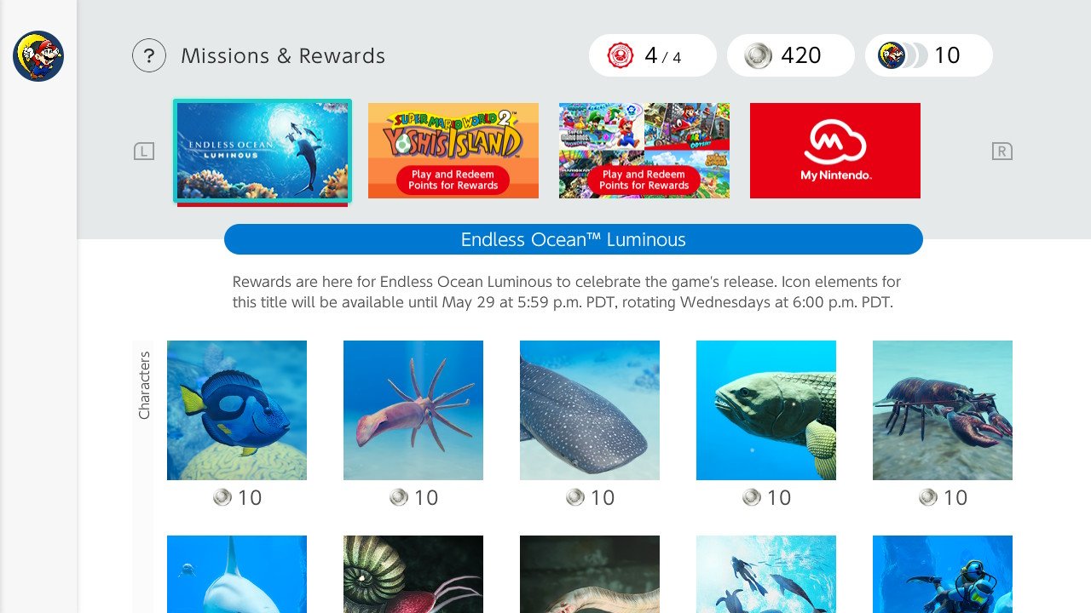Check the icon count pill showing 10

[x=929, y=55]
